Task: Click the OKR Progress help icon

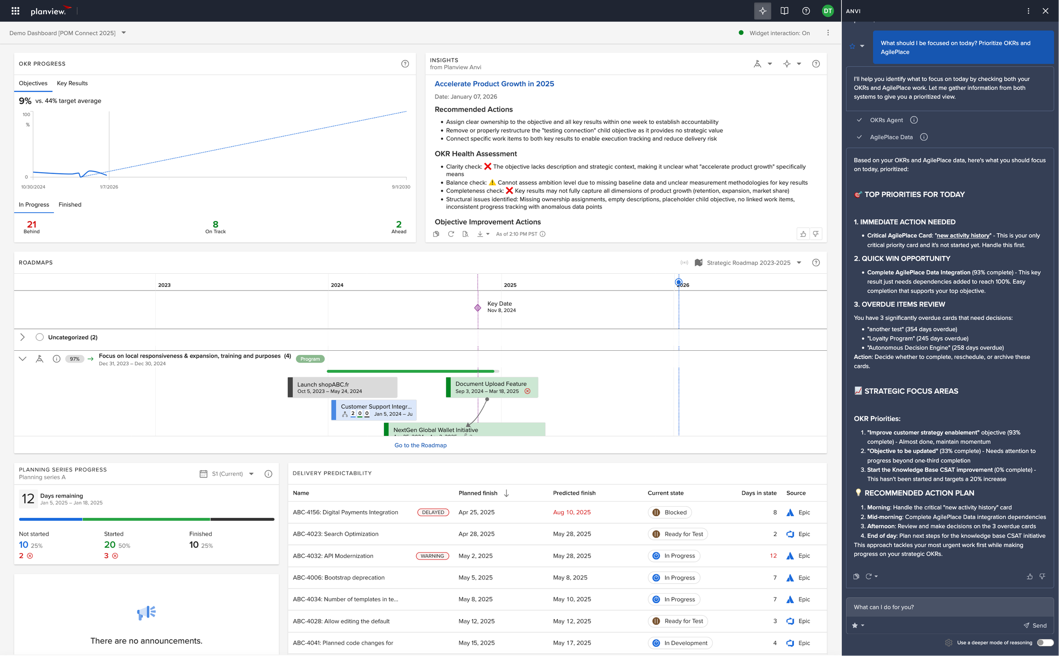Action: pos(405,64)
